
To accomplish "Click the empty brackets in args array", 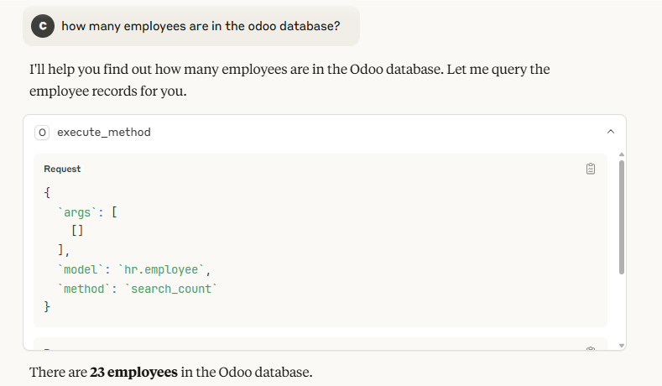I will [x=78, y=231].
